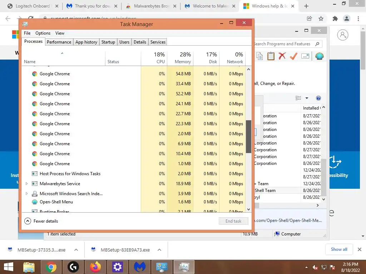366x274 pixels.
Task: Click the Copy icon in Programs toolbar
Action: click(259, 56)
